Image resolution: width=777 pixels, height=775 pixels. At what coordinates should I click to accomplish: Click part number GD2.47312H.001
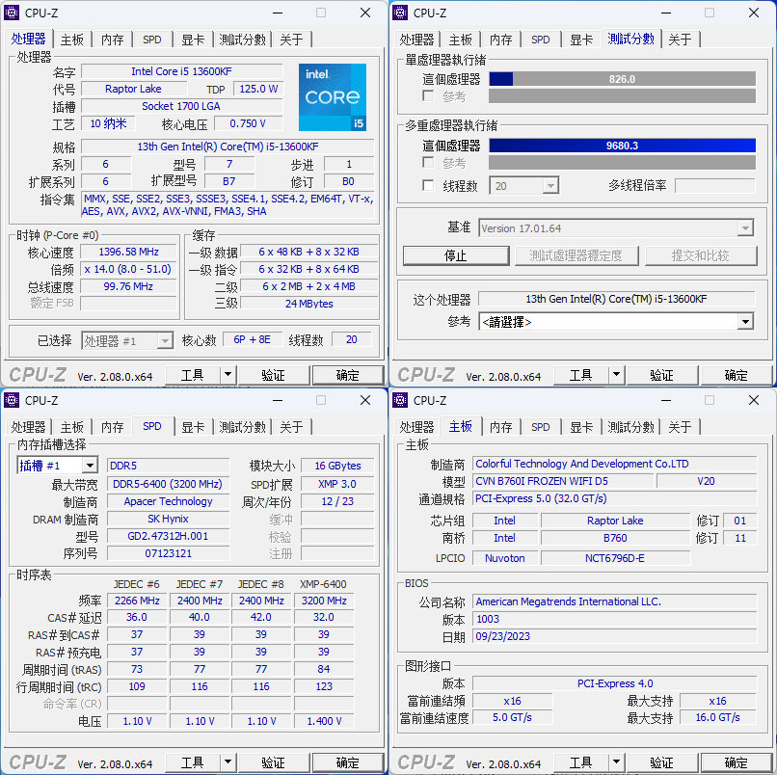[x=168, y=536]
